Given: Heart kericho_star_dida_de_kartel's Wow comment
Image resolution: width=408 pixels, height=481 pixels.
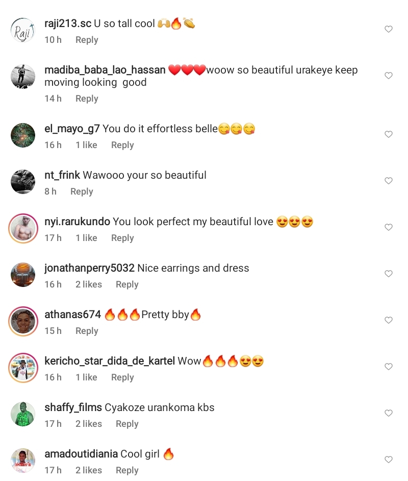Looking at the screenshot, I should pos(389,367).
